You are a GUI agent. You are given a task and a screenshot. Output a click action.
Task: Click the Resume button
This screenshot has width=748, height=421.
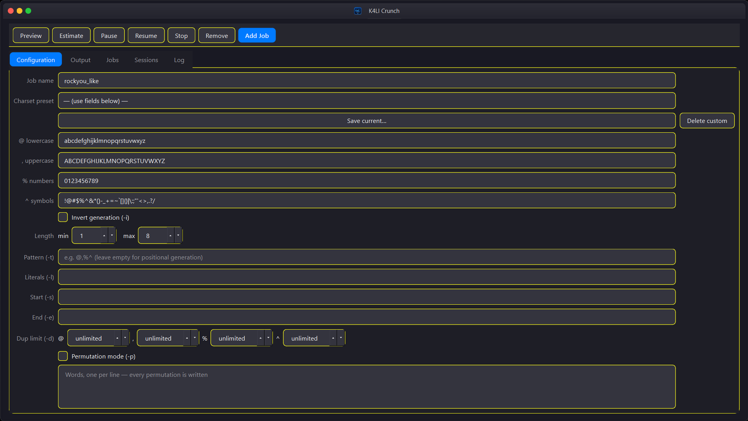tap(146, 36)
